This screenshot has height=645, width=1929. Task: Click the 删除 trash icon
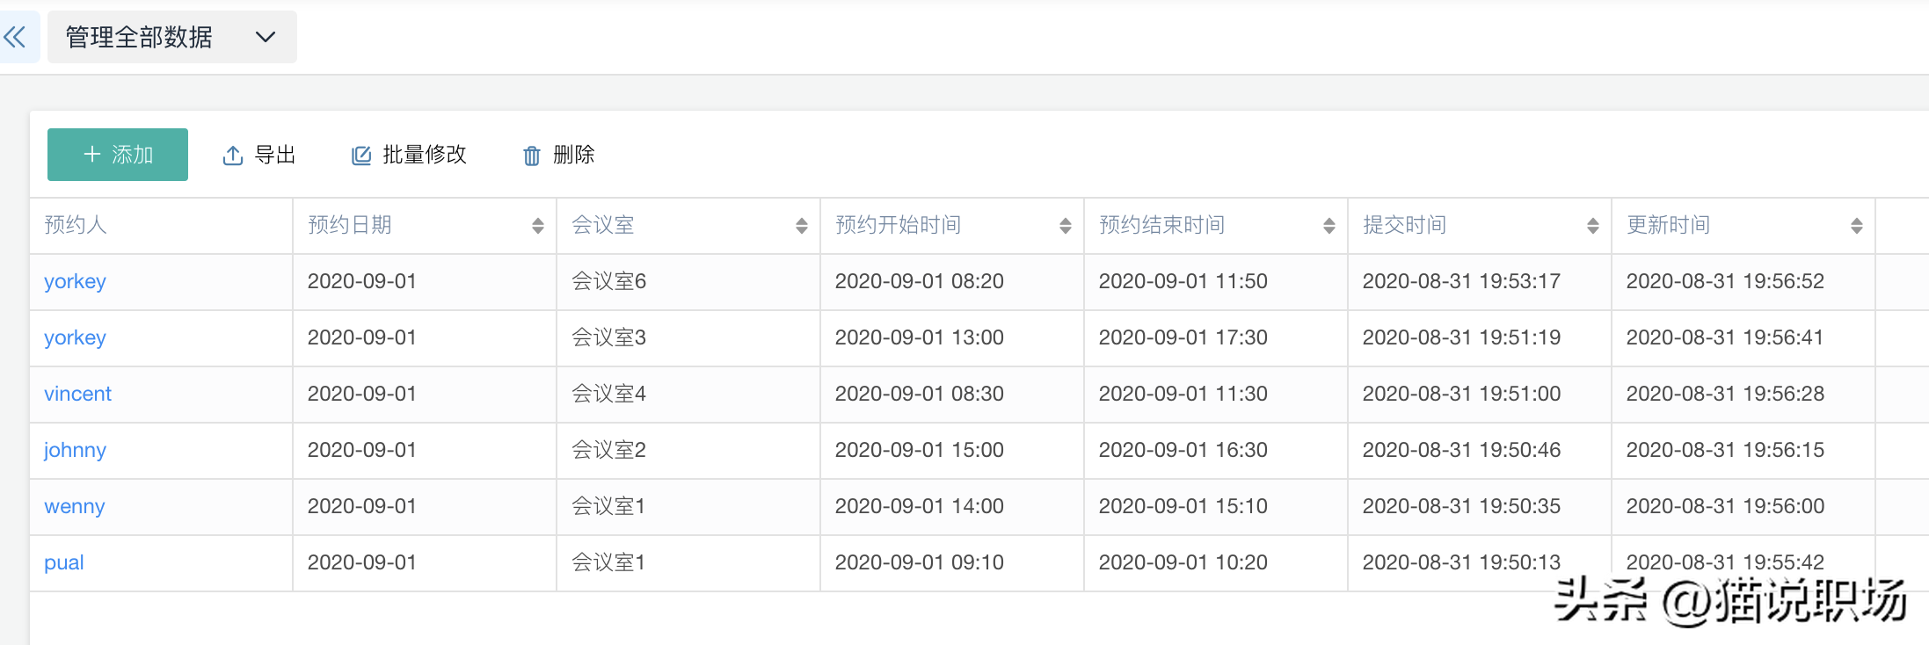(532, 156)
